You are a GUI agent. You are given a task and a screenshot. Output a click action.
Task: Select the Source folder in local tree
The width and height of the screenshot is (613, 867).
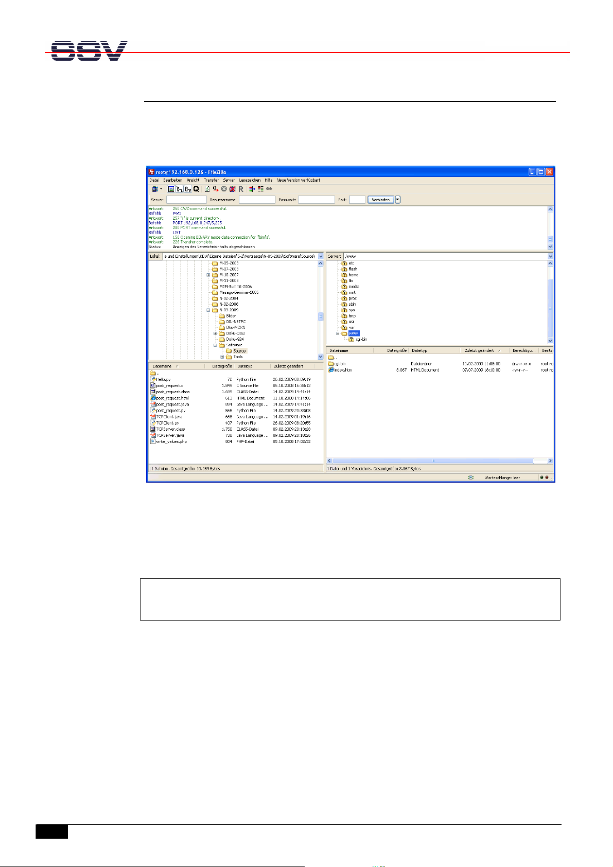(x=239, y=351)
